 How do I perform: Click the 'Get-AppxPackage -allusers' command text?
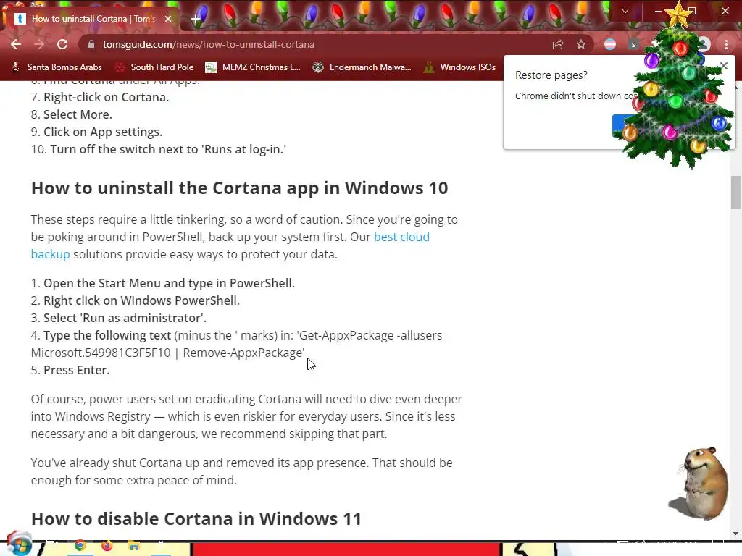tap(370, 335)
